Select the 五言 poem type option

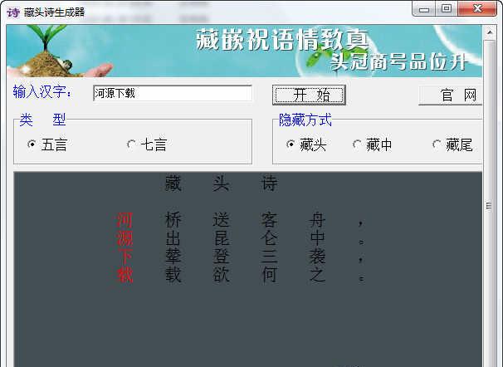click(32, 144)
